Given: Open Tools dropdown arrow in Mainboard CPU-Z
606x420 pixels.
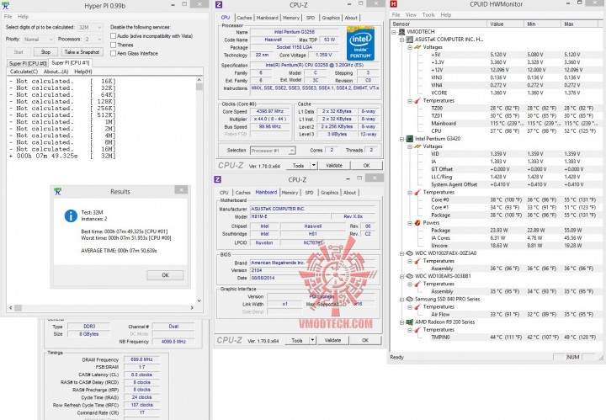Looking at the screenshot, I should pos(312,340).
